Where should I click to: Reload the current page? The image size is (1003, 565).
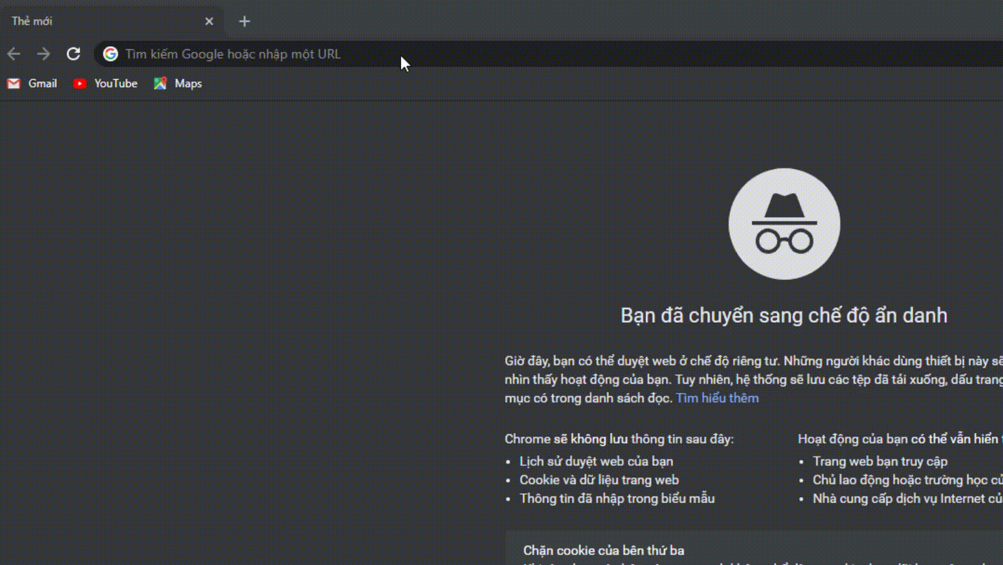click(x=73, y=54)
